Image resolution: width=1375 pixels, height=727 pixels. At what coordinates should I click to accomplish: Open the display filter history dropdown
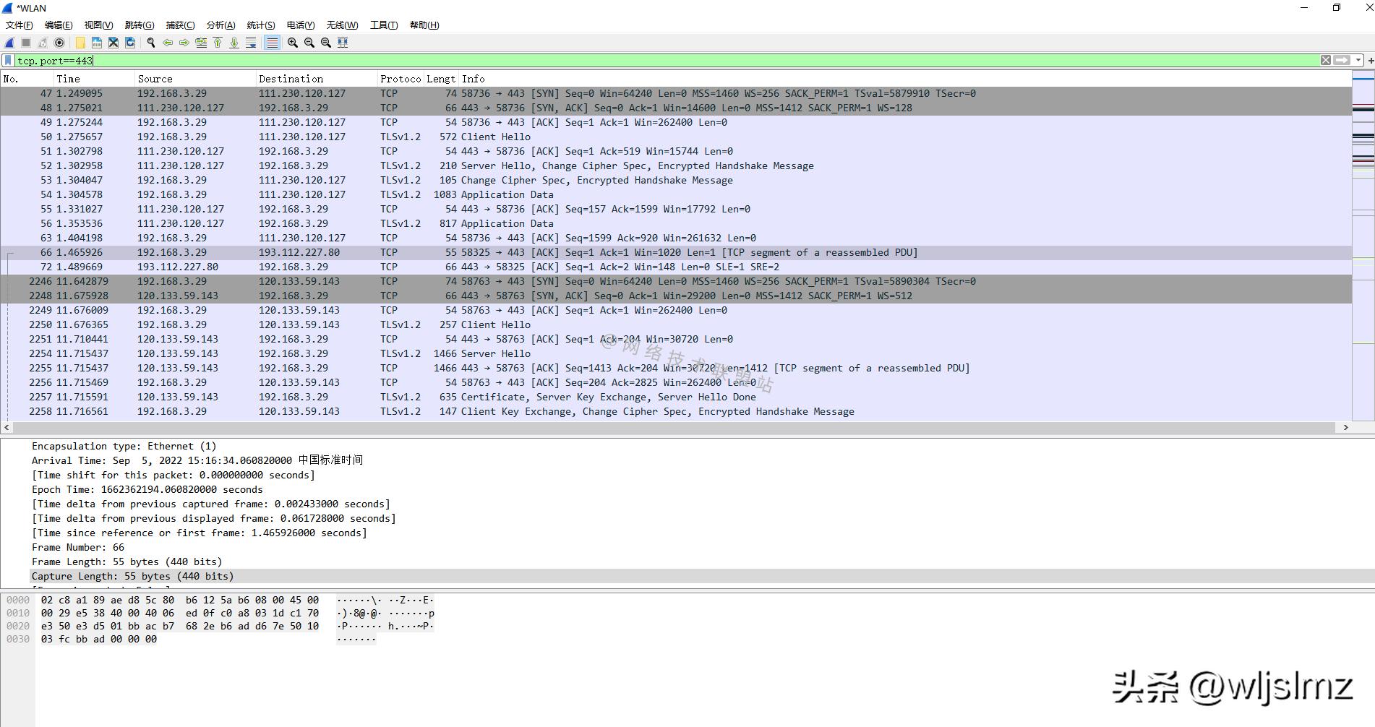[x=1358, y=61]
